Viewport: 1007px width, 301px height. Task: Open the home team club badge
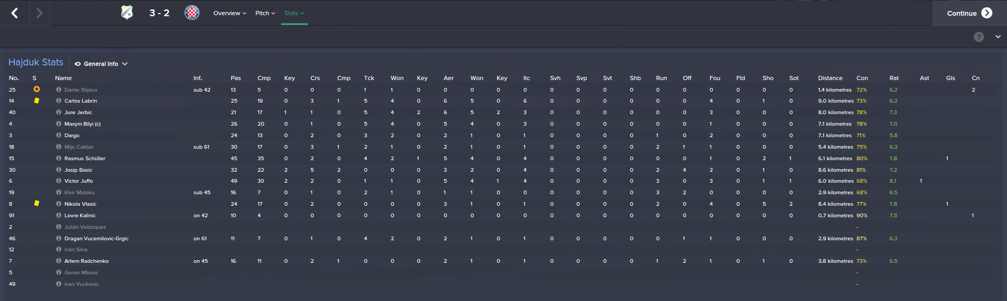[127, 13]
